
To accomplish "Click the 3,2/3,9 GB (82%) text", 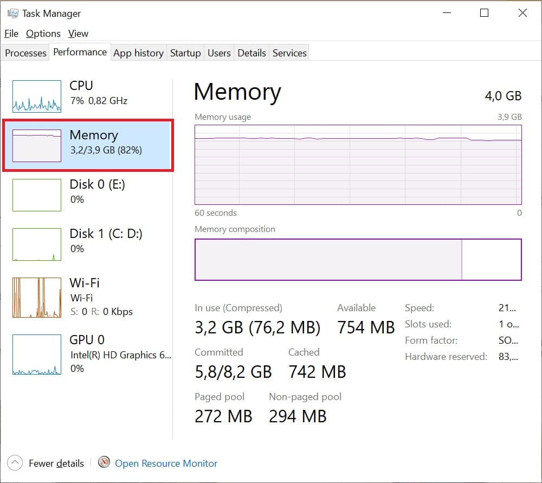I will (x=106, y=150).
